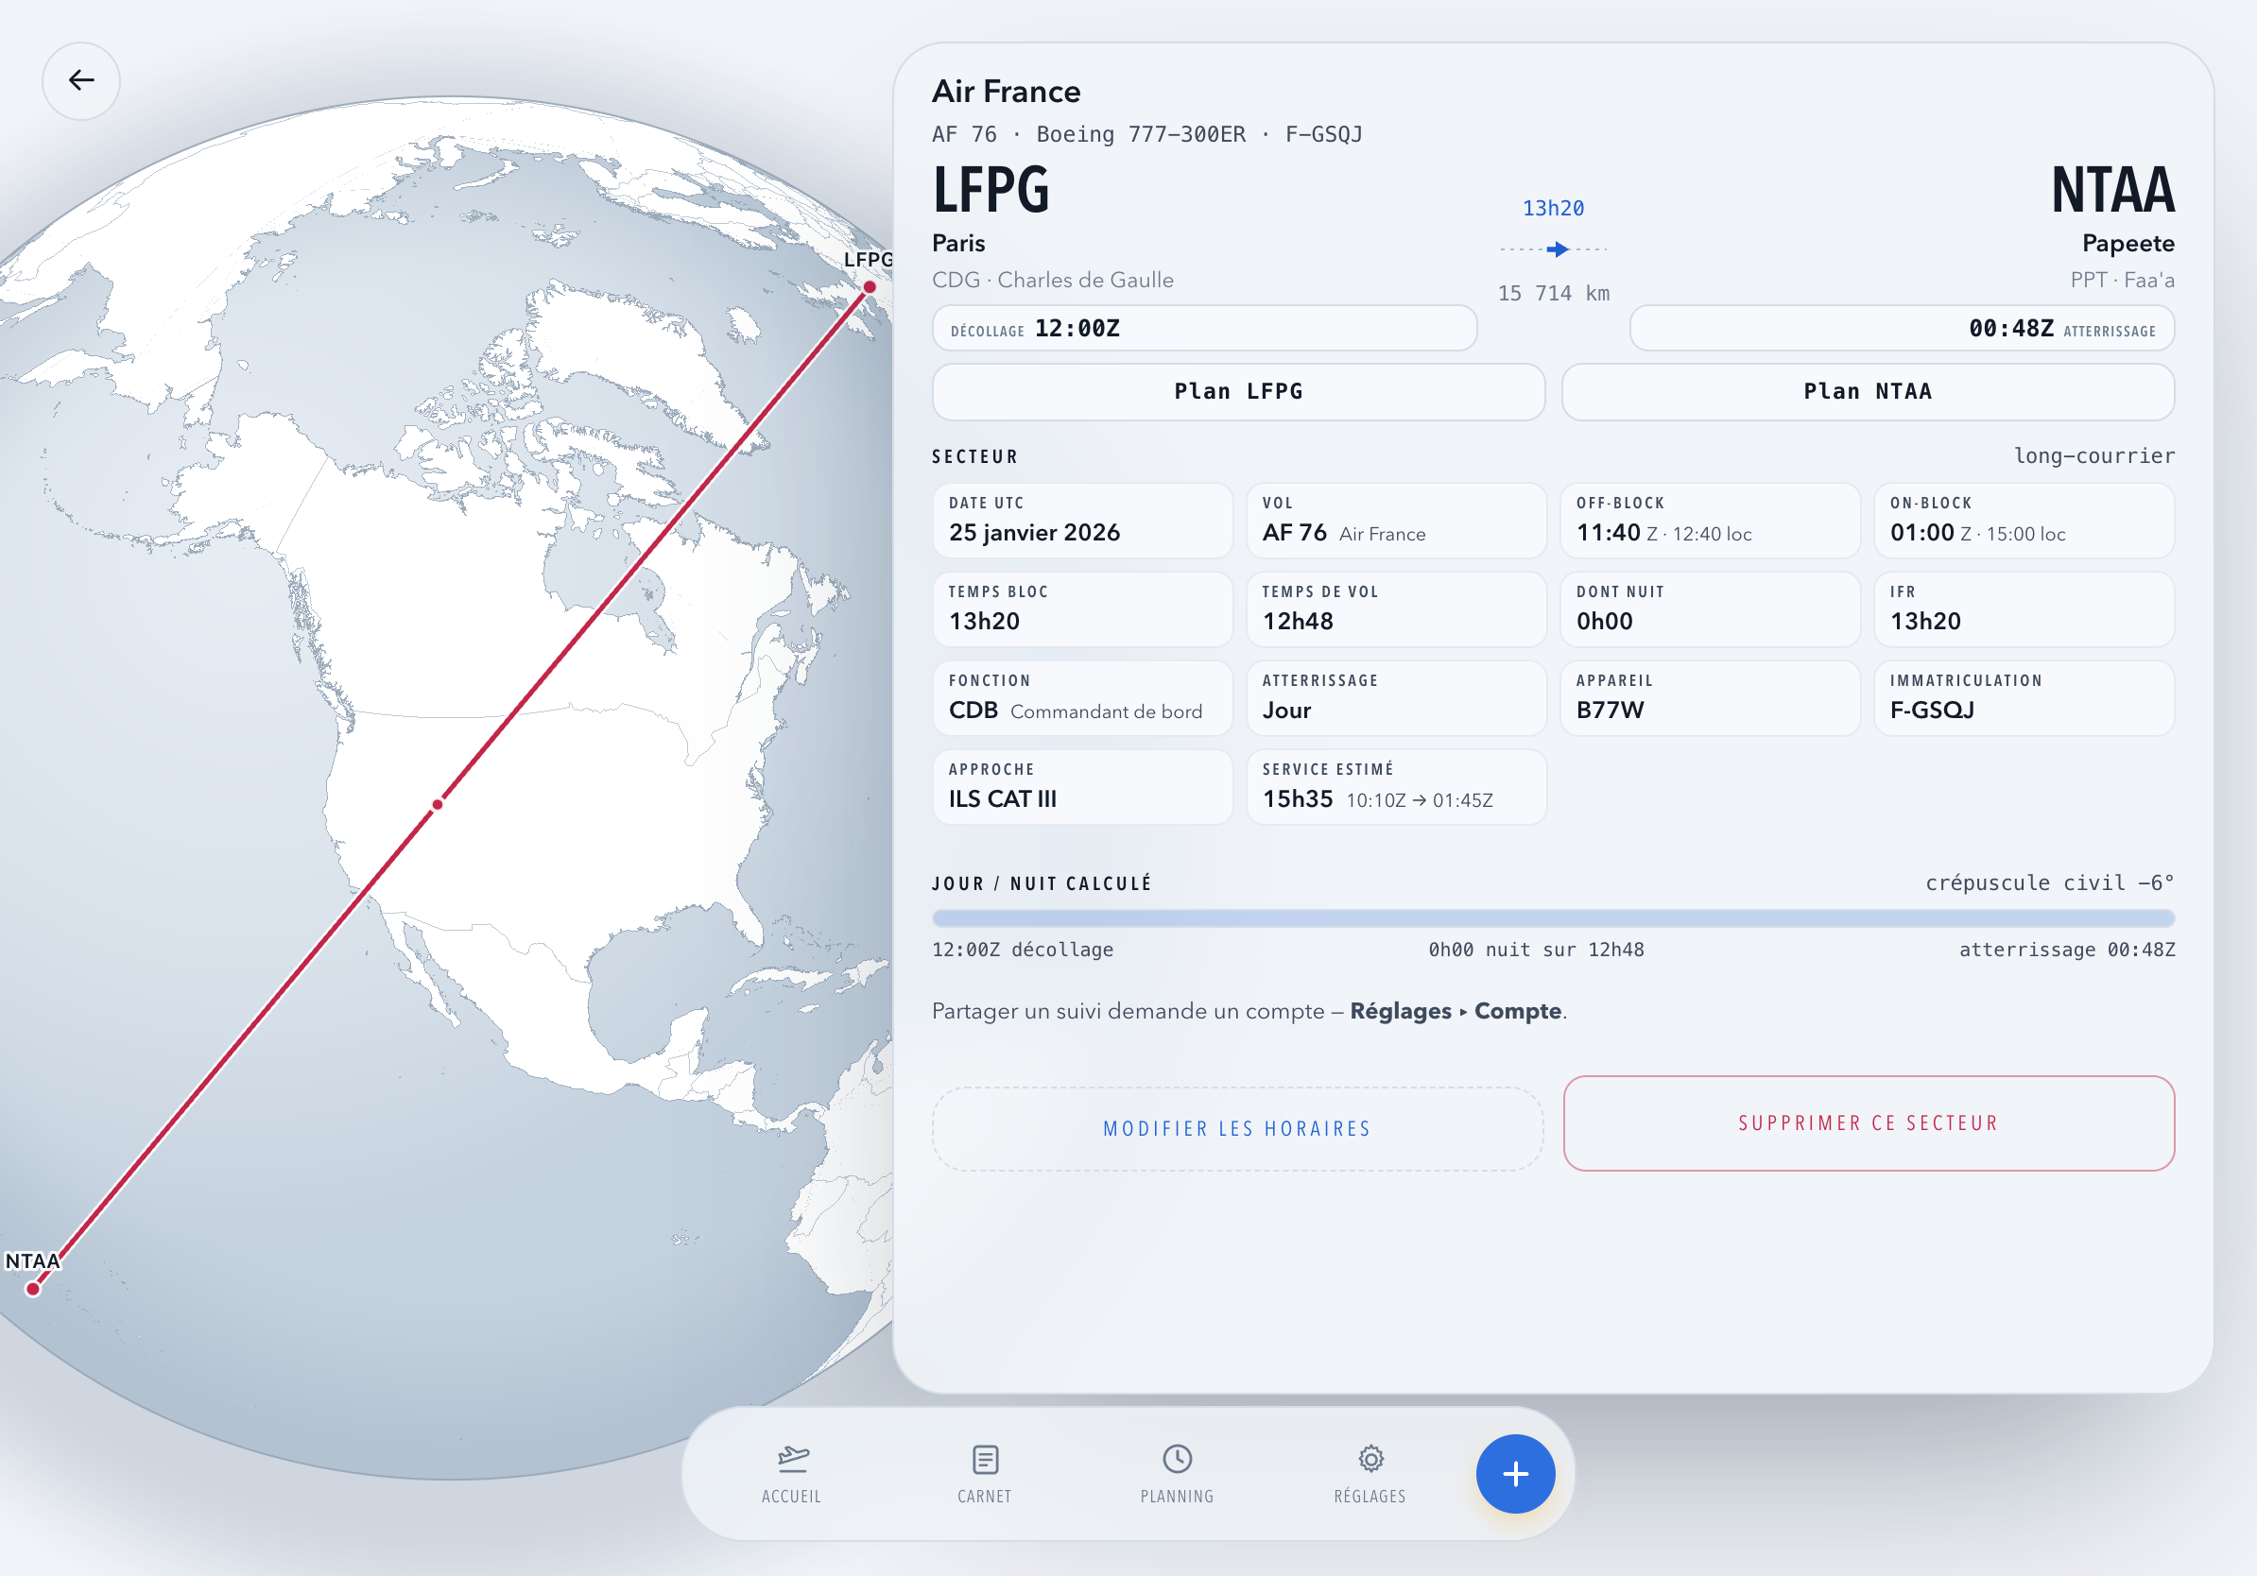Click the atterrissage 00:48Z label under the bar
Viewport: 2257px width, 1576px height.
2066,950
